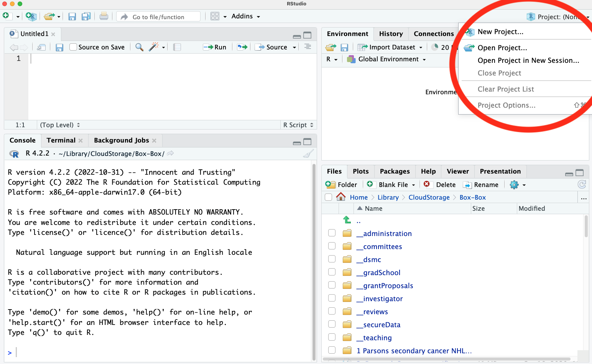Viewport: 592px width, 364px height.
Task: Open the Background Jobs tab
Action: pyautogui.click(x=122, y=140)
